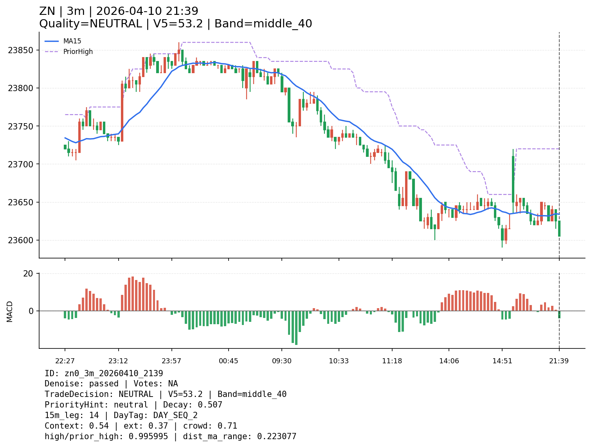591x447 pixels.
Task: Click the blue MA15 legend line sample
Action: (52, 41)
